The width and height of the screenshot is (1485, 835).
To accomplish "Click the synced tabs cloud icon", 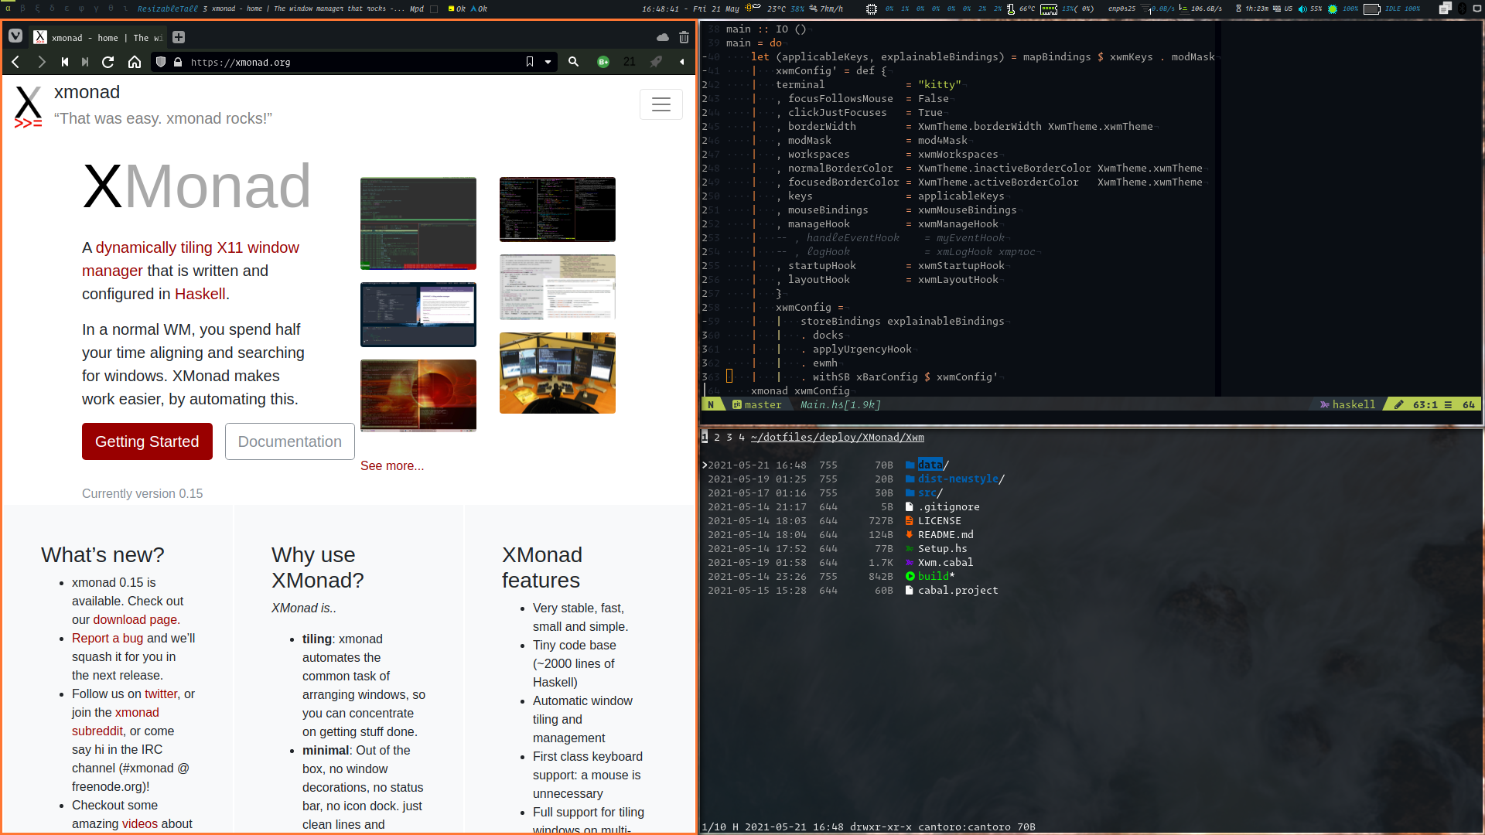I will point(663,37).
